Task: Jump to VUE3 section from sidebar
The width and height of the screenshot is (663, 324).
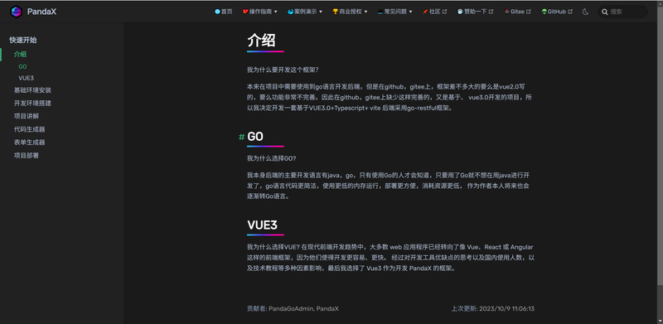Action: (26, 78)
